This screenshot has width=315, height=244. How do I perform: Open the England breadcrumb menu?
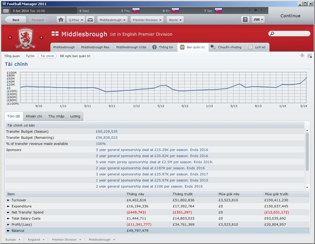coord(36,240)
